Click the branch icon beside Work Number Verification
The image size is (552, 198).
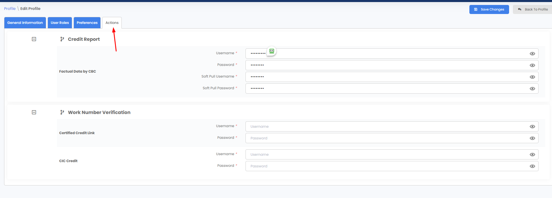(x=62, y=112)
